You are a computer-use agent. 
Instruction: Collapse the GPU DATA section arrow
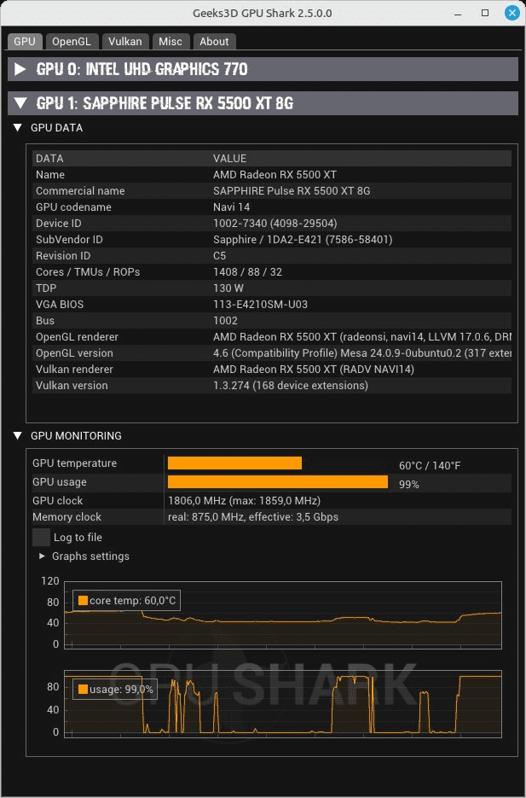18,128
